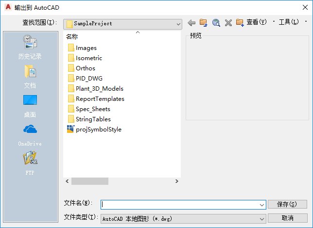Select the ReportTemplates folder
Viewport: 313px width, 228px height.
pyautogui.click(x=96, y=98)
